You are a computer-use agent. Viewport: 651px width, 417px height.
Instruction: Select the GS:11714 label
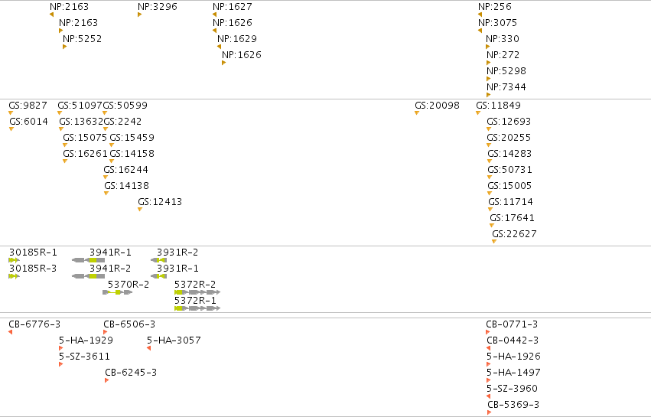click(510, 202)
